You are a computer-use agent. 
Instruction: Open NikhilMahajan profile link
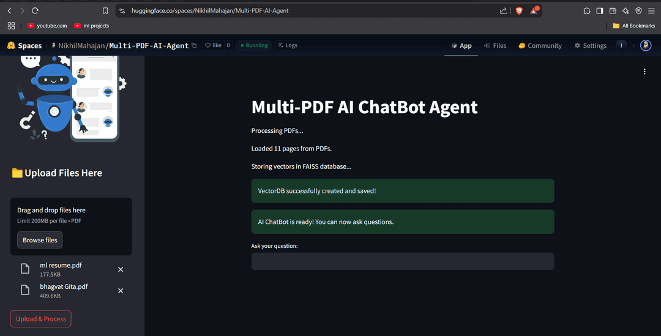81,45
